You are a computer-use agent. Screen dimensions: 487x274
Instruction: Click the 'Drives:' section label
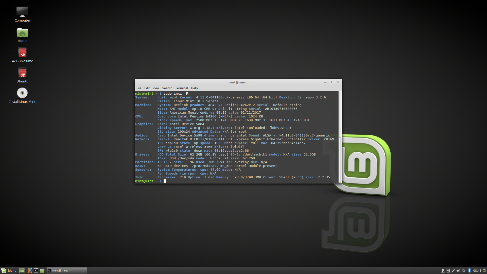pyautogui.click(x=142, y=155)
